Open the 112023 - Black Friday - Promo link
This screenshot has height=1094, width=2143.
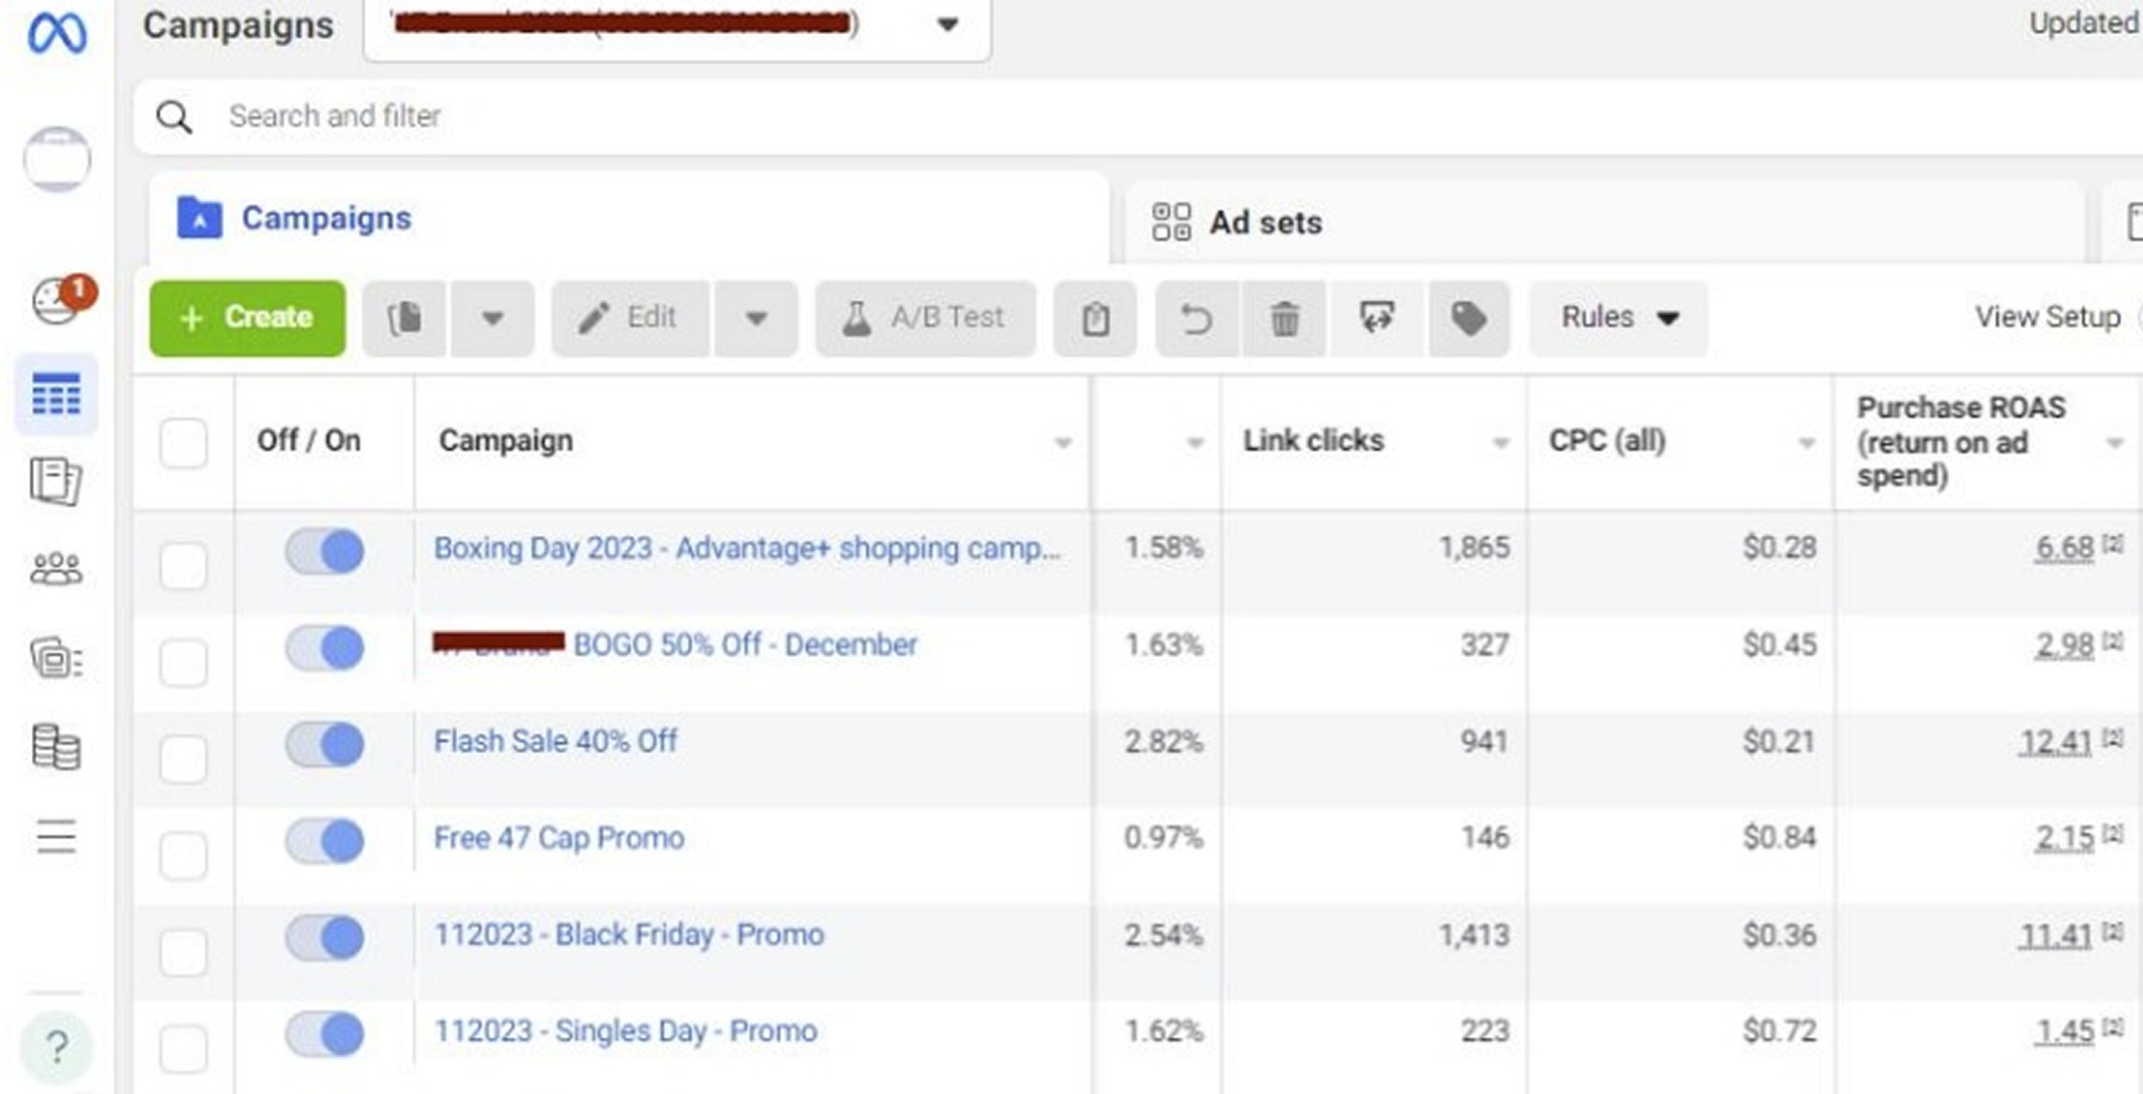[x=629, y=934]
